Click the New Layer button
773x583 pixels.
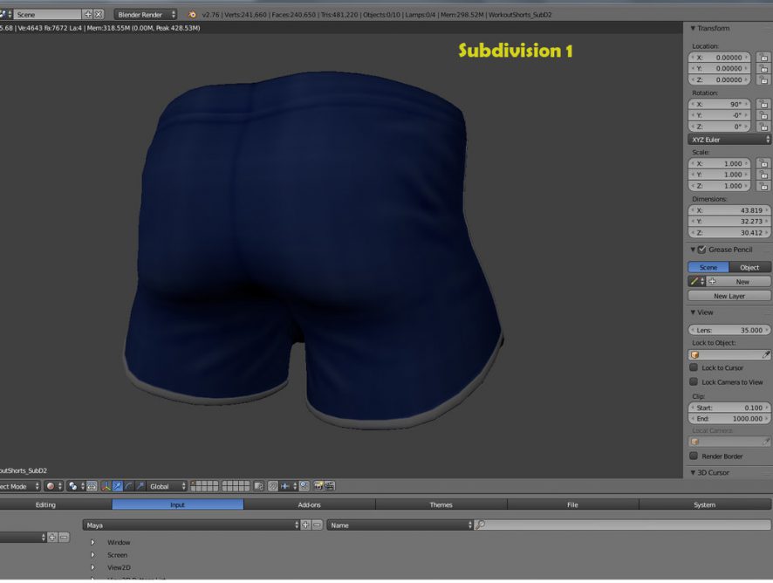pos(729,296)
